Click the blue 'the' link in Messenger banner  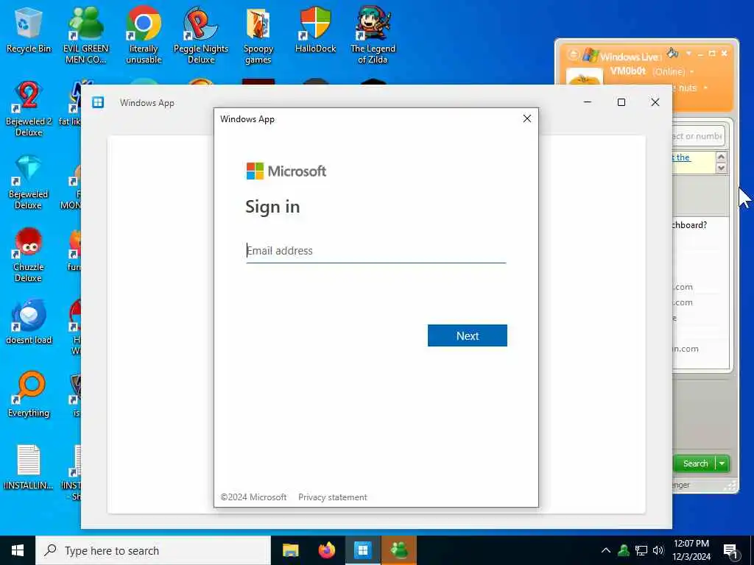coord(683,157)
